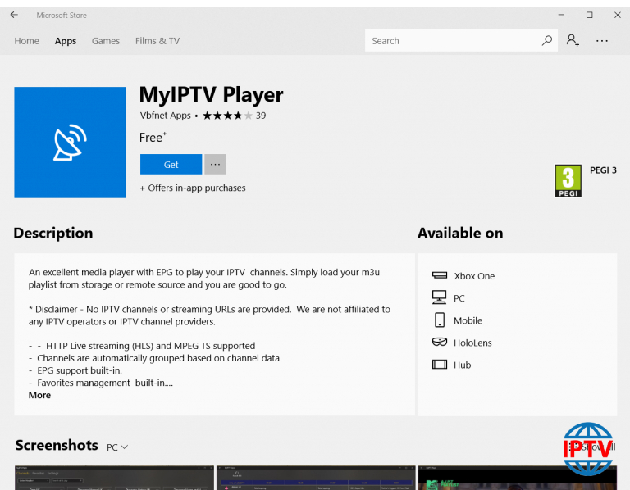
Task: Open Vbfnet Apps publisher link
Action: coord(166,116)
